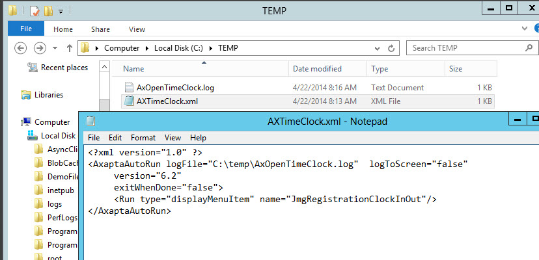Open the File tab in Explorer
This screenshot has width=539, height=260.
[x=26, y=29]
